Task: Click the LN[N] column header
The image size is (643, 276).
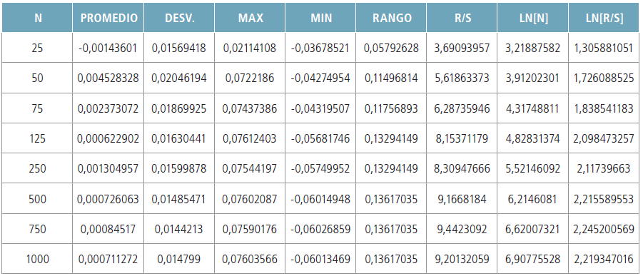Action: pyautogui.click(x=532, y=18)
